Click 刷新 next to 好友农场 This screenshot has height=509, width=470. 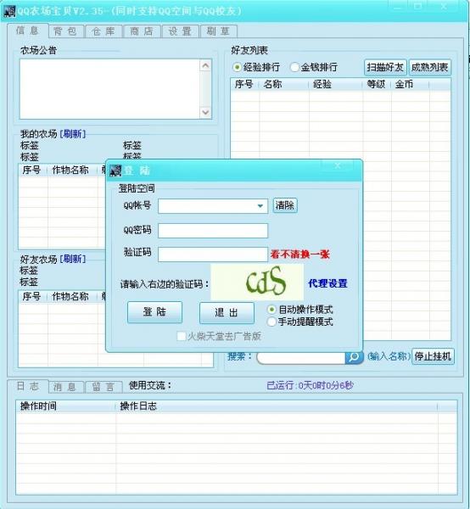click(x=73, y=259)
